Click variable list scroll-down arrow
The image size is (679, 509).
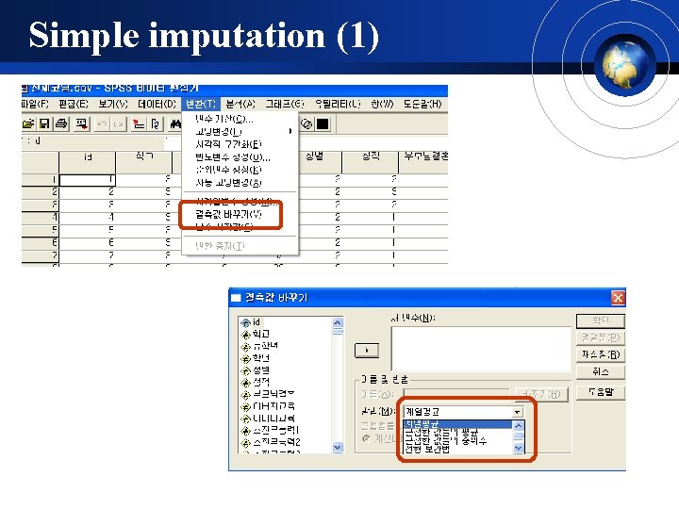(x=338, y=448)
